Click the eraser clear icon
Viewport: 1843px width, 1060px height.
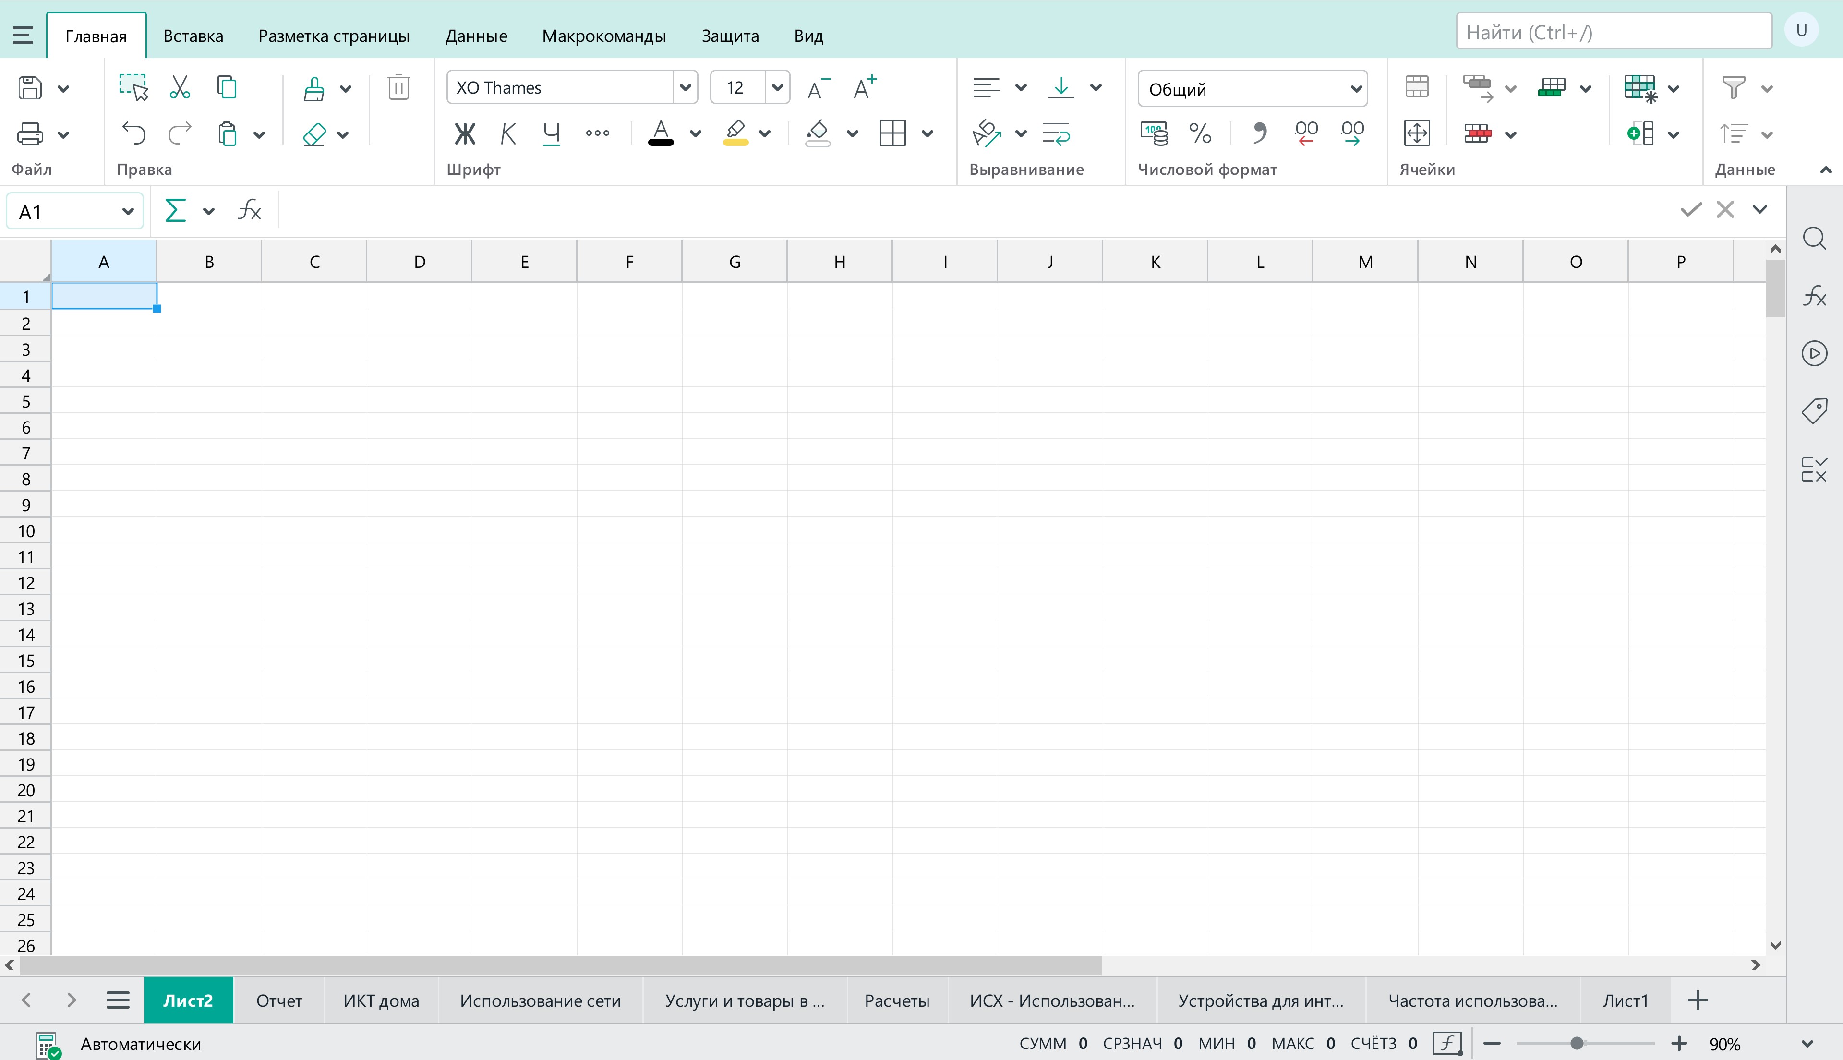[x=313, y=134]
